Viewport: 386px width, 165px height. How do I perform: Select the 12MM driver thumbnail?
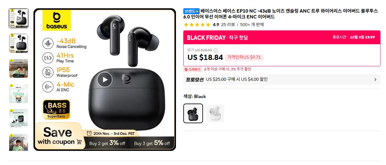point(19,93)
